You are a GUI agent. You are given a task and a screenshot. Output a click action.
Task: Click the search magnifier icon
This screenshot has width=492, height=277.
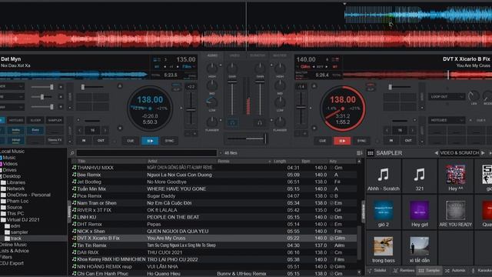pos(72,153)
